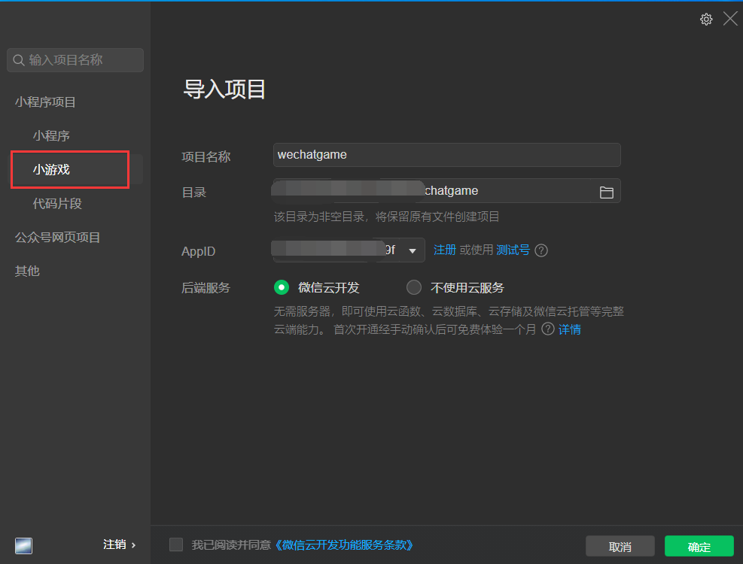This screenshot has height=564, width=743.
Task: Click the 导入项目 heading
Action: [x=224, y=89]
